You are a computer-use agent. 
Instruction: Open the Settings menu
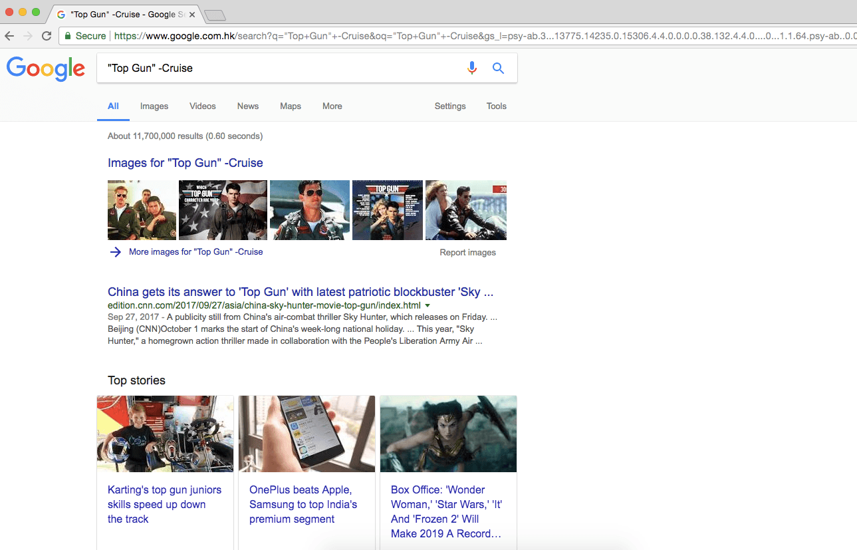point(450,106)
